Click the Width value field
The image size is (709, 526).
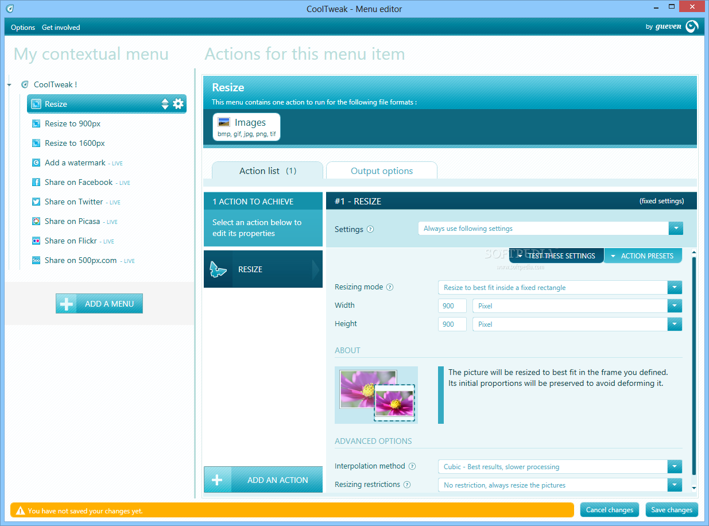[x=452, y=306]
